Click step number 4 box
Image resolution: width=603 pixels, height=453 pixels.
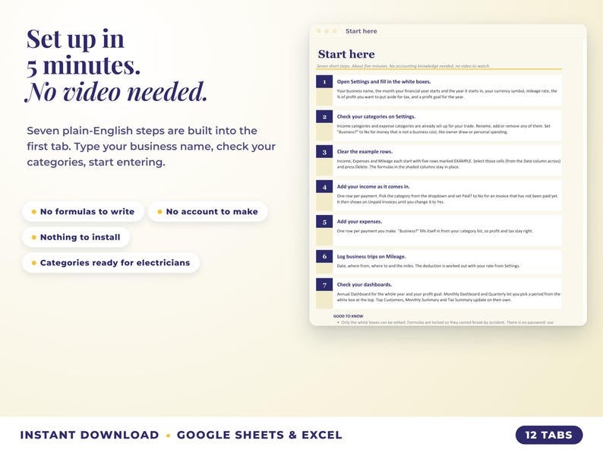point(324,187)
